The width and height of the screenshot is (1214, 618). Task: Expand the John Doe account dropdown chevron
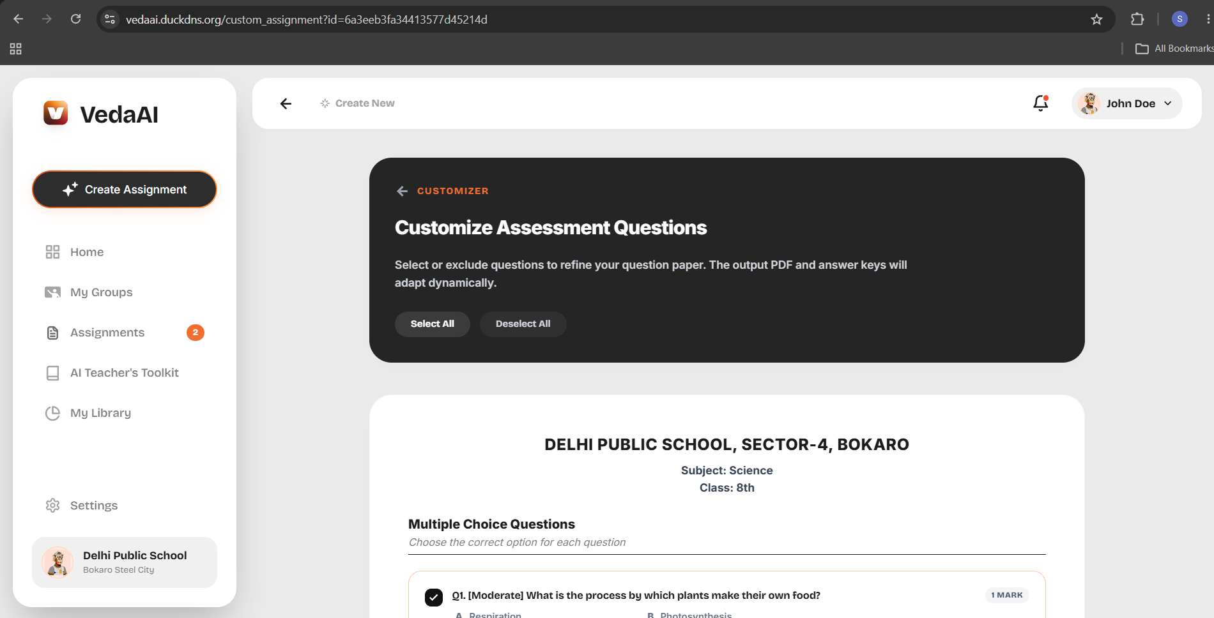(x=1168, y=103)
